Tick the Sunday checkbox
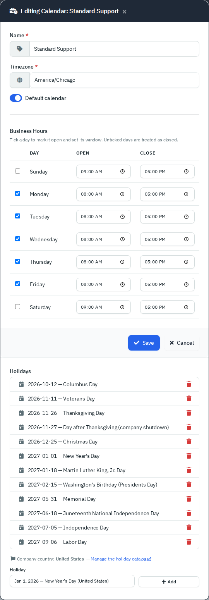Viewport: 209px width, 600px height. (x=17, y=171)
